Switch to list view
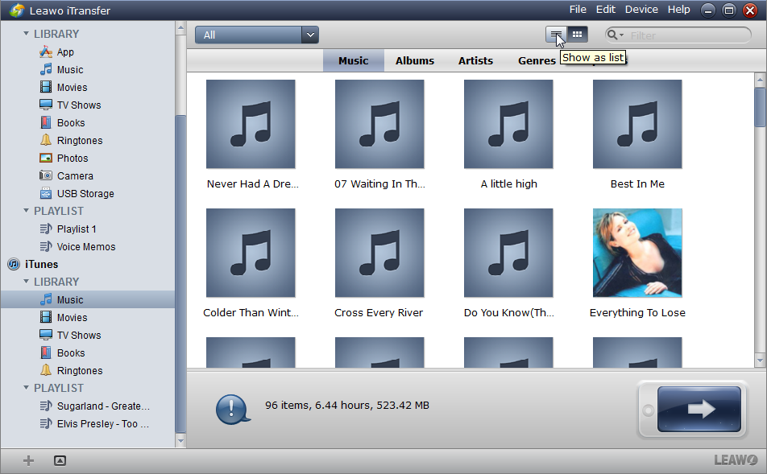This screenshot has height=474, width=767. (x=556, y=35)
